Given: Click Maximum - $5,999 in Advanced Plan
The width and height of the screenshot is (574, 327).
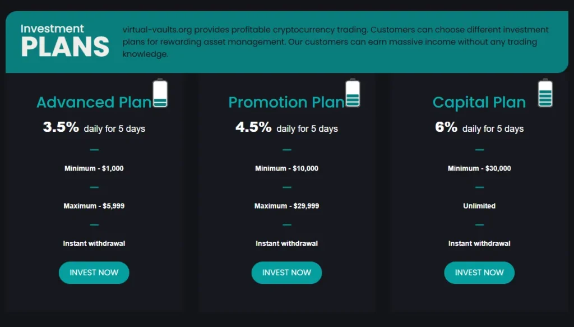Looking at the screenshot, I should [94, 206].
